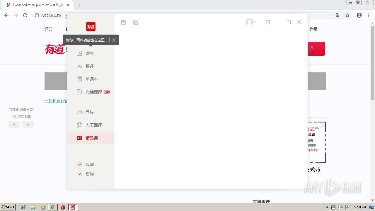Click the 英语 course ad thumbnail
The width and height of the screenshot is (375, 211).
pyautogui.click(x=316, y=142)
